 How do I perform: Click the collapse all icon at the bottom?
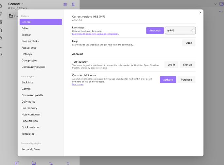click(68, 163)
